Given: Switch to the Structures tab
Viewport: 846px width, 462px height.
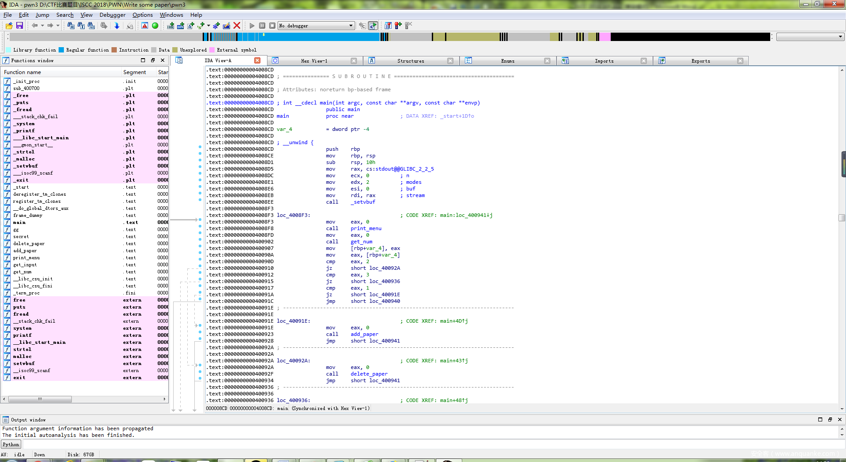Looking at the screenshot, I should pyautogui.click(x=410, y=61).
